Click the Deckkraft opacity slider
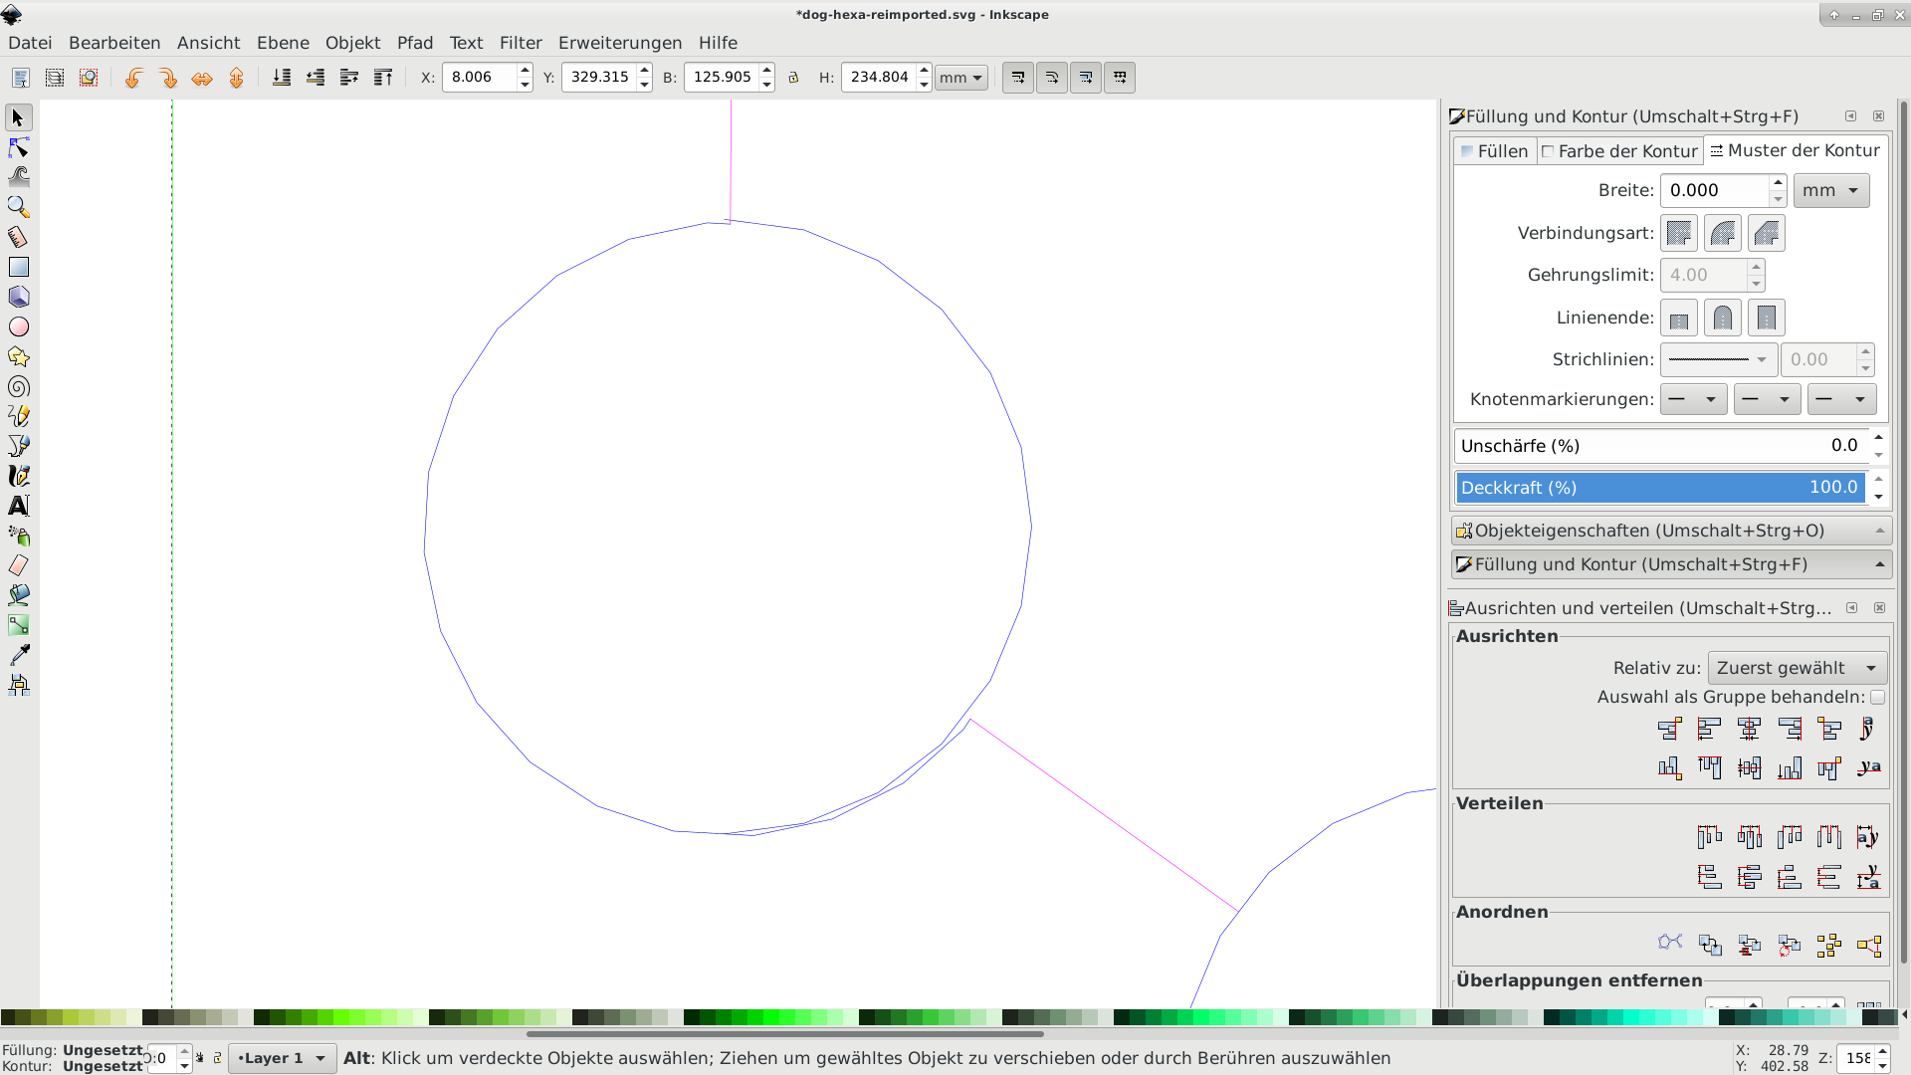Viewport: 1911px width, 1075px height. [x=1659, y=488]
